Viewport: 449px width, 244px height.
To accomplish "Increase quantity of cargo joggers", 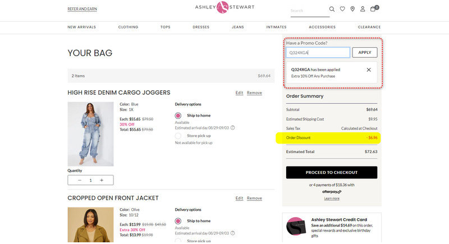I will (x=102, y=180).
